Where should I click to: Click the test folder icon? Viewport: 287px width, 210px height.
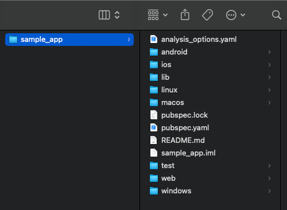pos(154,166)
